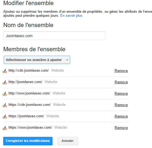Screen dimensions: 152x148
Task: Select the https://www.joomlaseo.com/ URL text
Action: (30, 128)
